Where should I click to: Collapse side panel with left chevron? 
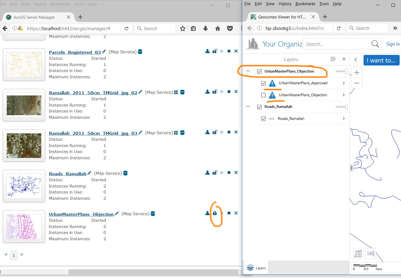pos(356,60)
